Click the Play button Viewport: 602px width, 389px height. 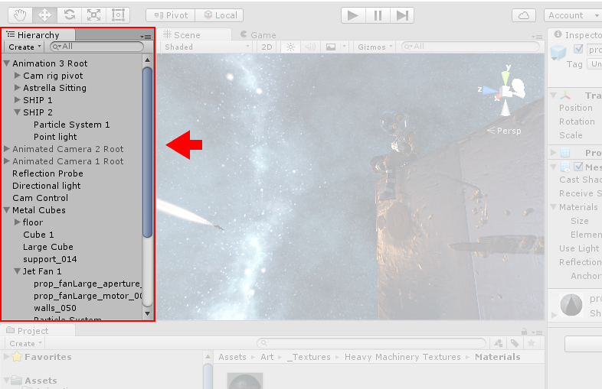(353, 15)
